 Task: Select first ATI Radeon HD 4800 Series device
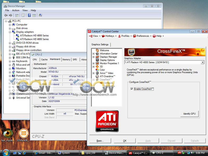pyautogui.click(x=34, y=36)
